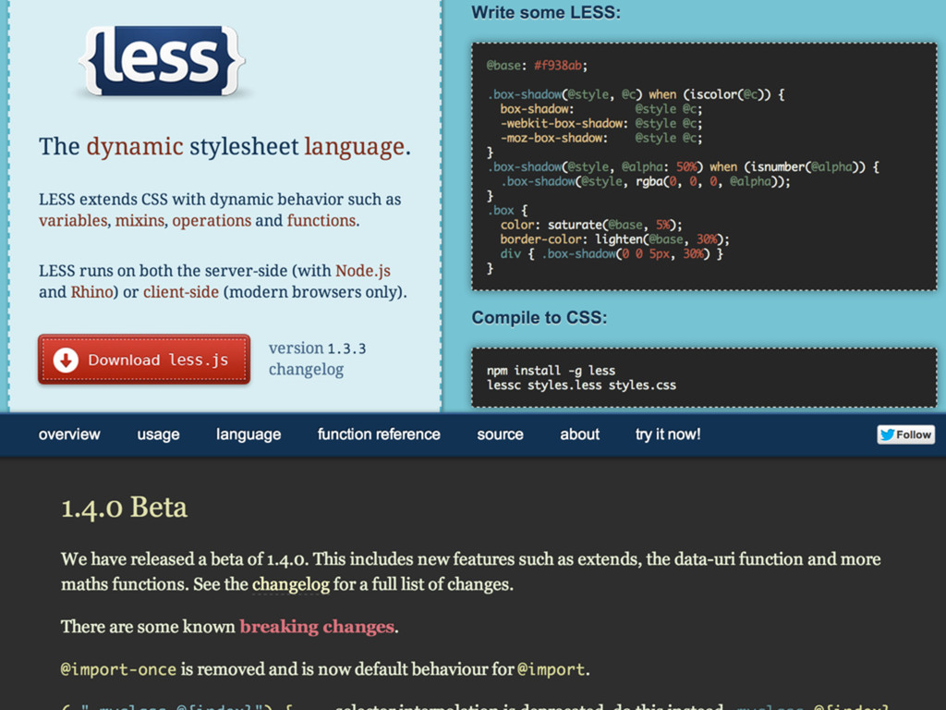The image size is (946, 710).
Task: Click changelog link in beta announcement
Action: click(291, 584)
